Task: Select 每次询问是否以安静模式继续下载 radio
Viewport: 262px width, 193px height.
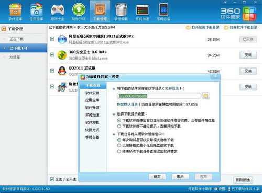Action: (x=119, y=140)
